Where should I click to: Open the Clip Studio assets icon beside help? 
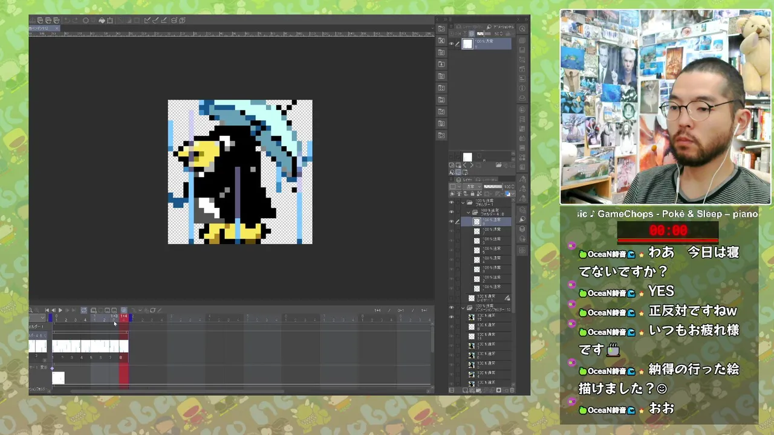click(x=174, y=21)
